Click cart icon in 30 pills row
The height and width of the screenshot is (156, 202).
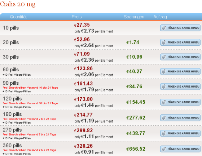(164, 57)
